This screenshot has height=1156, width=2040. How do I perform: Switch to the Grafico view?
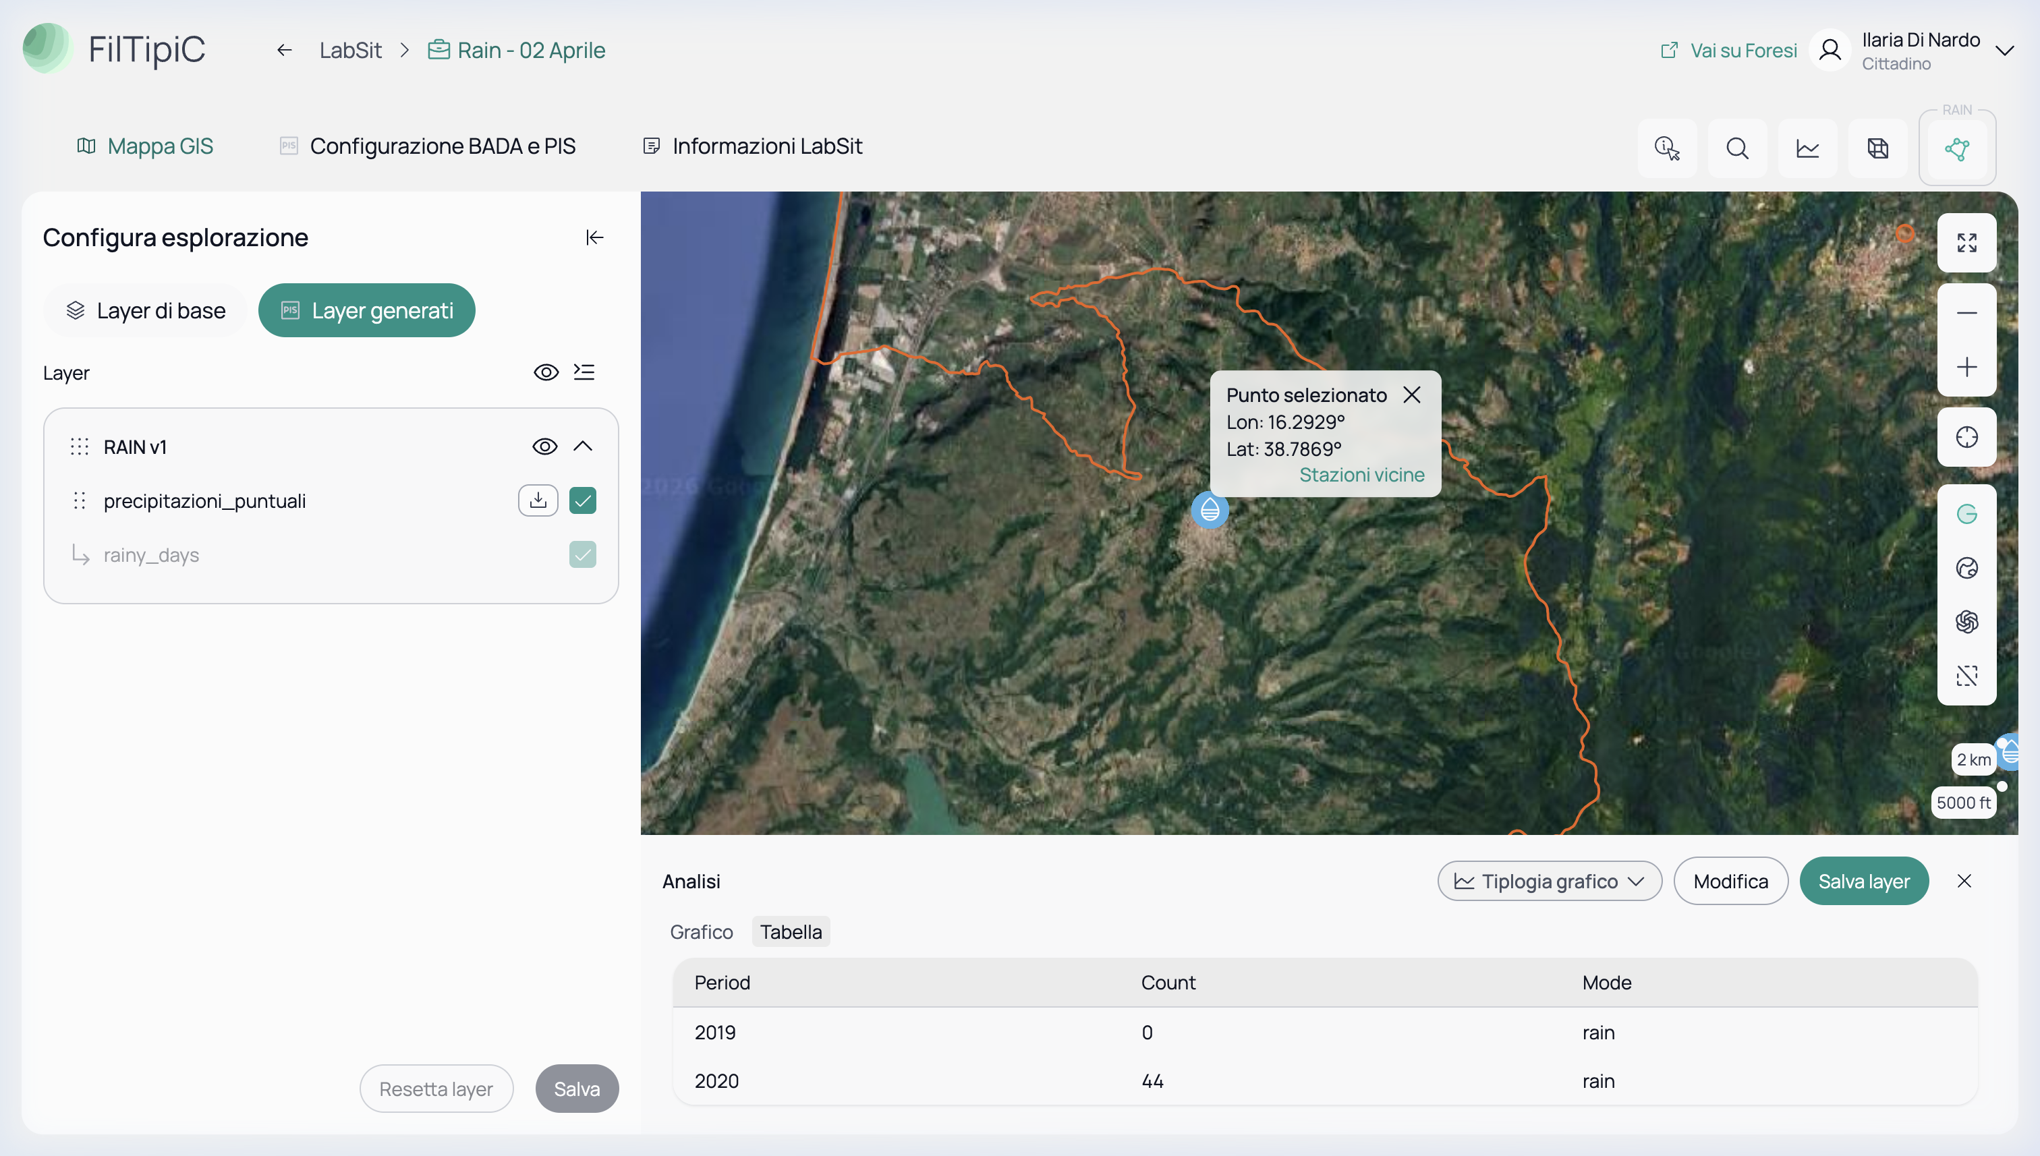701,932
